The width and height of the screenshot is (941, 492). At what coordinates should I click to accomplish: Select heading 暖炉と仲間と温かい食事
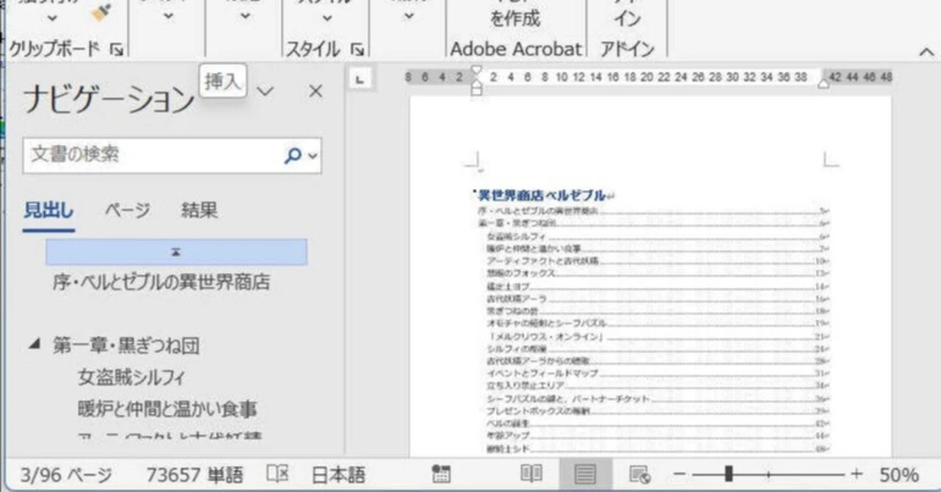coord(168,408)
